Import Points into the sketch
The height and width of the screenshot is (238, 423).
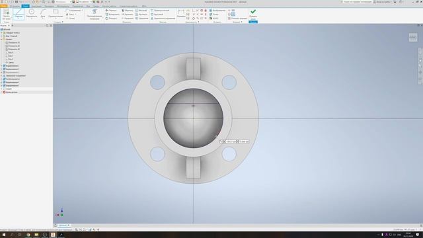[x=214, y=15]
